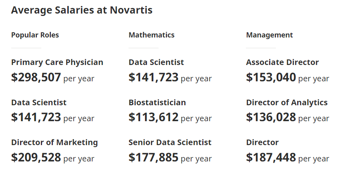Open the Director of Marketing role
The height and width of the screenshot is (173, 348).
(x=54, y=142)
